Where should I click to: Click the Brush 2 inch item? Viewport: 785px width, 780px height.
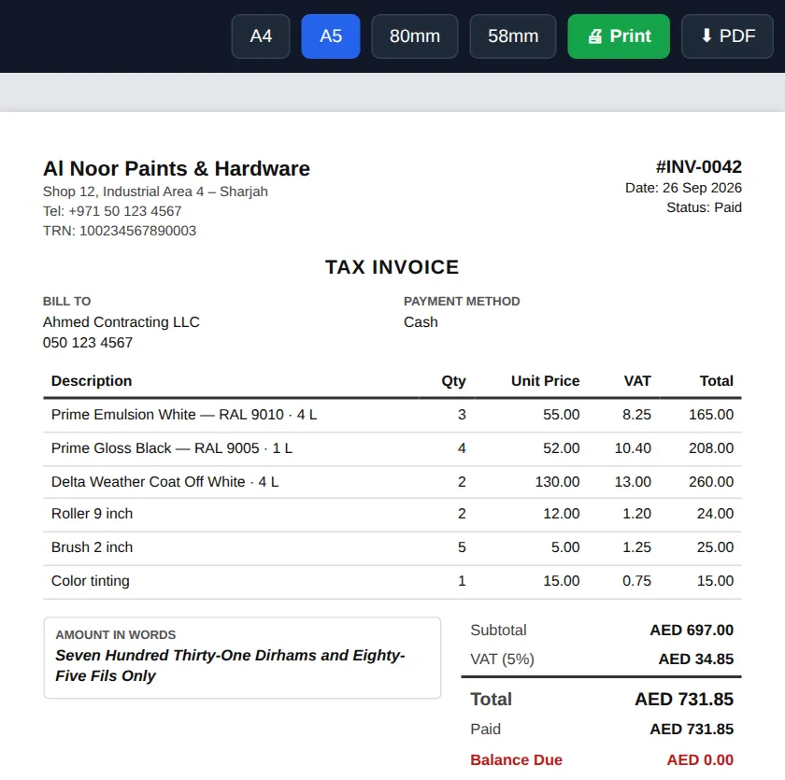point(93,547)
